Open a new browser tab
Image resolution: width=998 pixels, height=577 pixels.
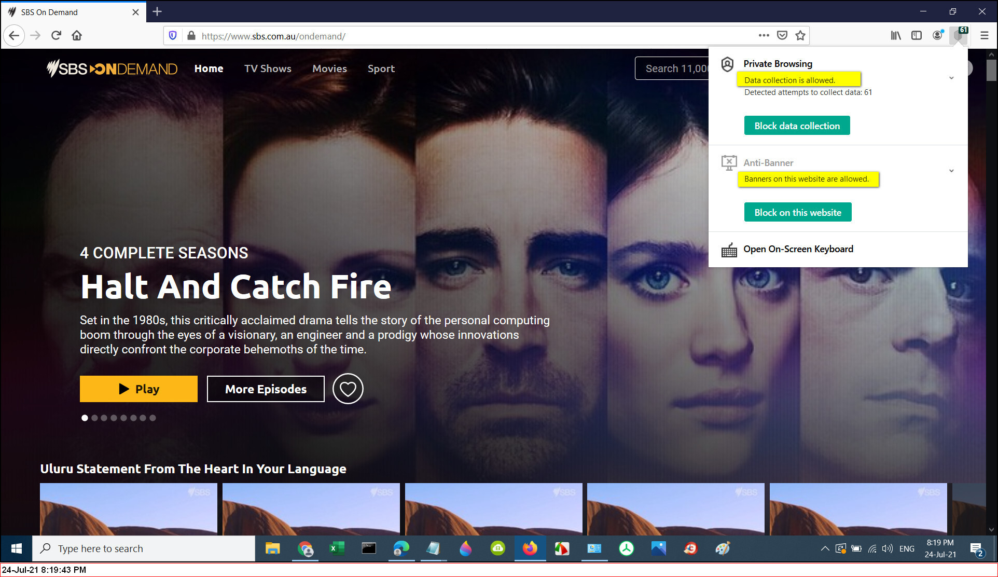(157, 11)
